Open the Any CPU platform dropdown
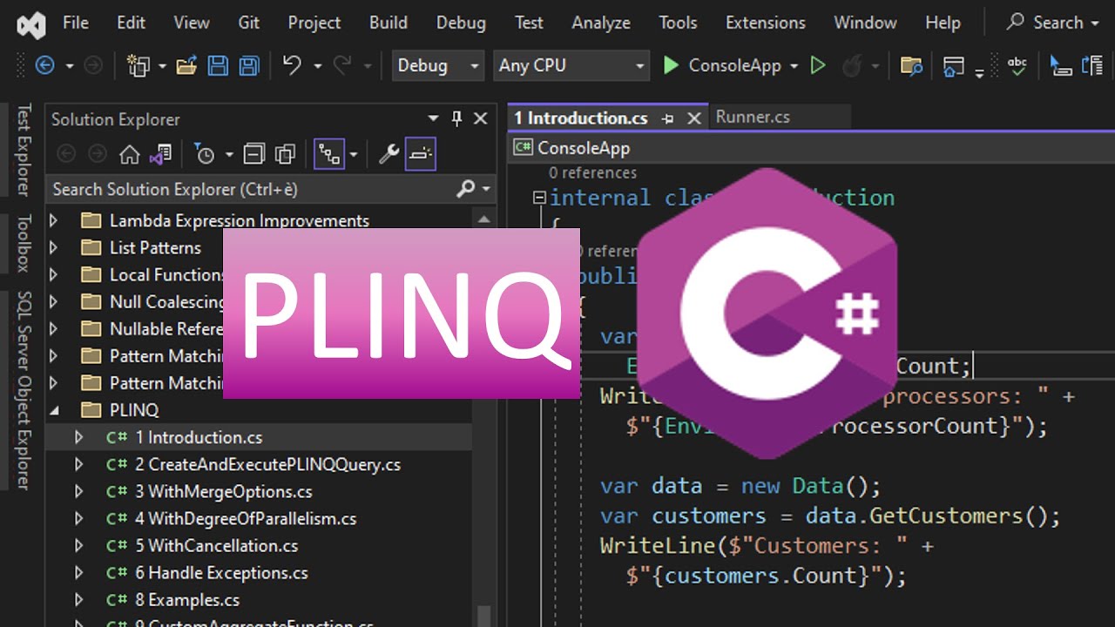1115x627 pixels. (x=571, y=65)
